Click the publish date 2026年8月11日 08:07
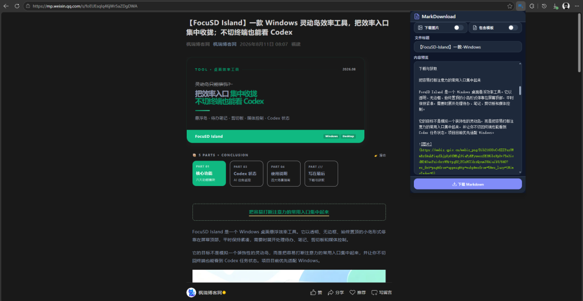 pos(264,44)
